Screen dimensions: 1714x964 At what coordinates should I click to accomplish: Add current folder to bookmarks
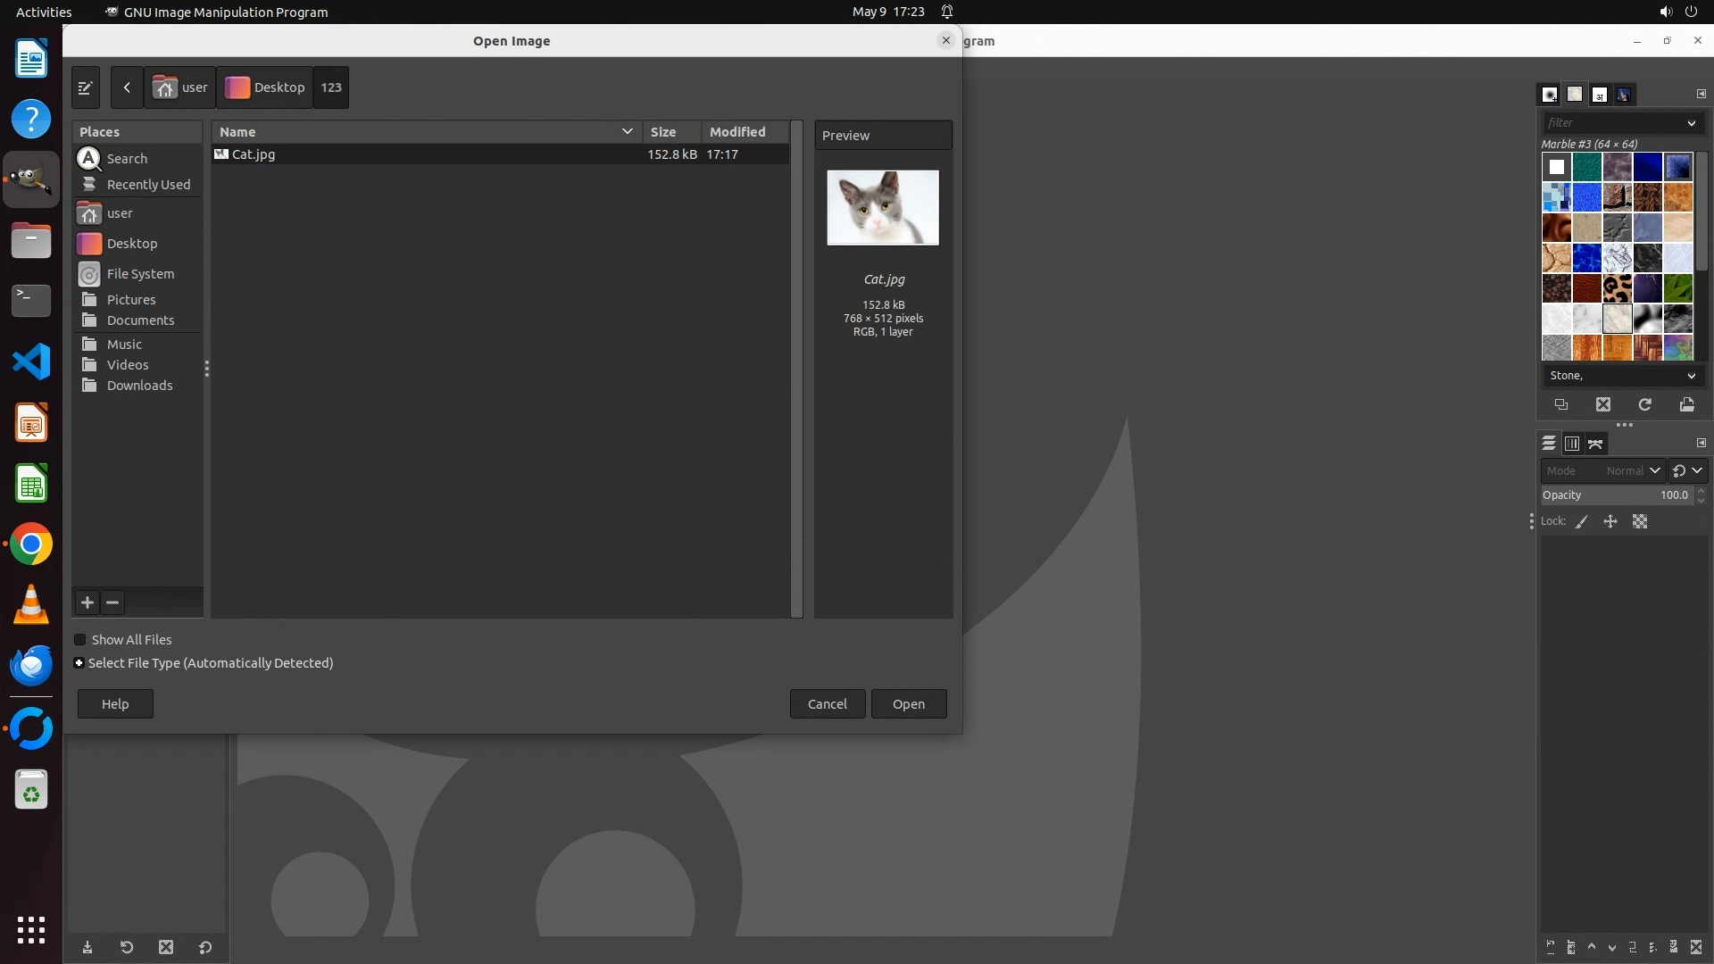click(87, 602)
